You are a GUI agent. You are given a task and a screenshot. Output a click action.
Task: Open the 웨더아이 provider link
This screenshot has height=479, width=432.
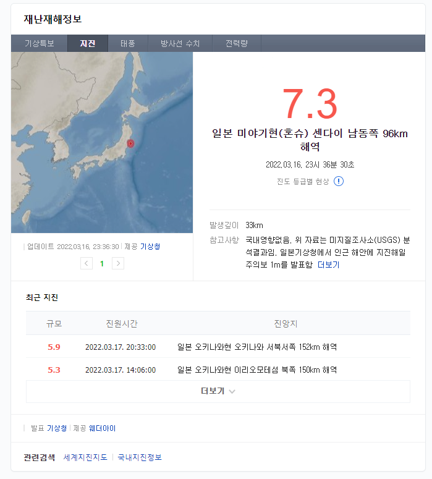(103, 428)
